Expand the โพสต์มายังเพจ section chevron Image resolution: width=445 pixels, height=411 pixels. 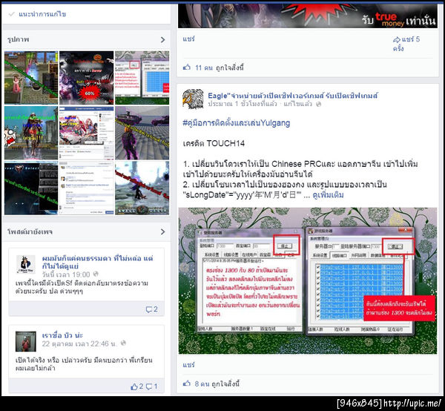click(x=162, y=232)
